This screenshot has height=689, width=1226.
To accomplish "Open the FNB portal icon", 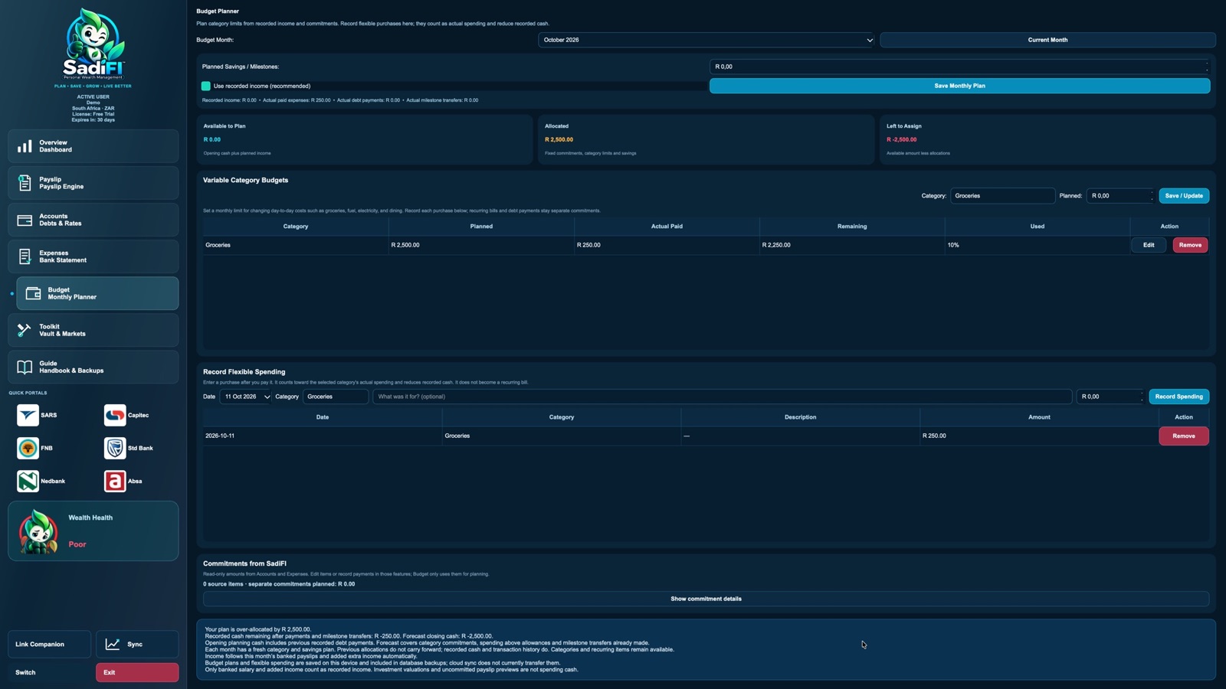I will pos(28,448).
